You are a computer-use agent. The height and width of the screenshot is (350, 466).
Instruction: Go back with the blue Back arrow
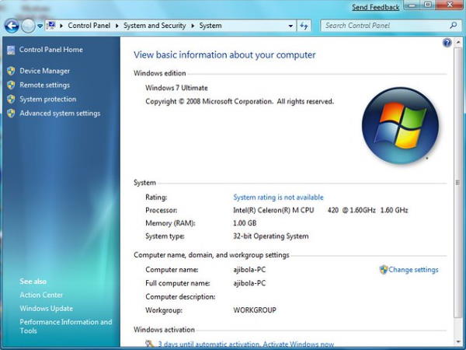[x=12, y=26]
